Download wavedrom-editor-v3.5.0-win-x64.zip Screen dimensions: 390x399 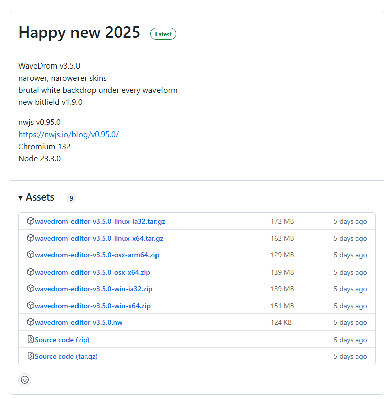pos(93,306)
